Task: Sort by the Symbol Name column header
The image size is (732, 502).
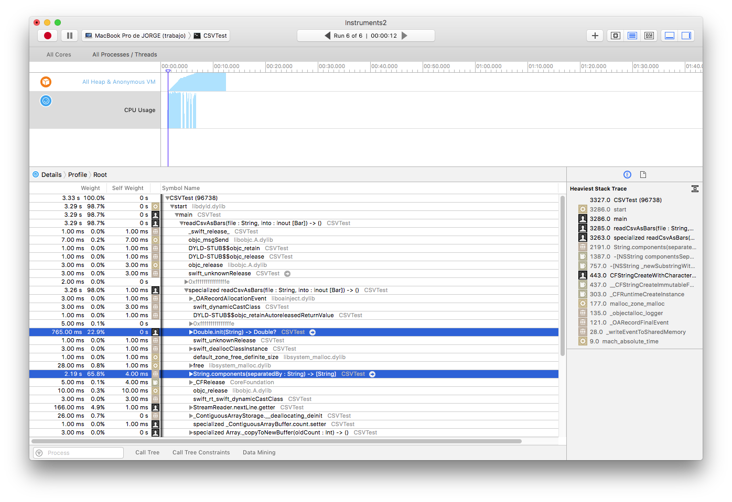Action: (x=181, y=188)
